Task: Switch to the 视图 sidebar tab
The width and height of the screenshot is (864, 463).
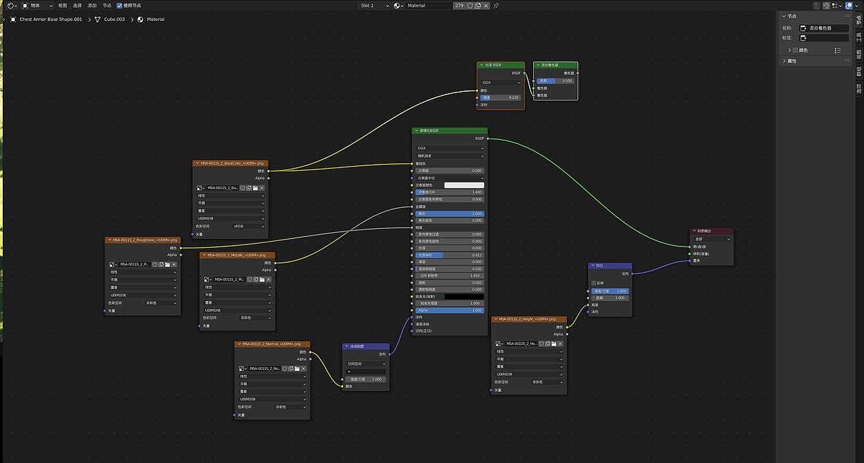Action: coord(859,54)
